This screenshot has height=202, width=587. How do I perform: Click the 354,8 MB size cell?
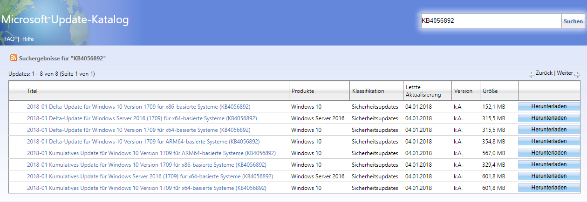pyautogui.click(x=493, y=142)
